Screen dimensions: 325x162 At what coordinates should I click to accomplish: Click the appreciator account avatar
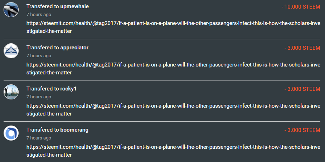11,50
